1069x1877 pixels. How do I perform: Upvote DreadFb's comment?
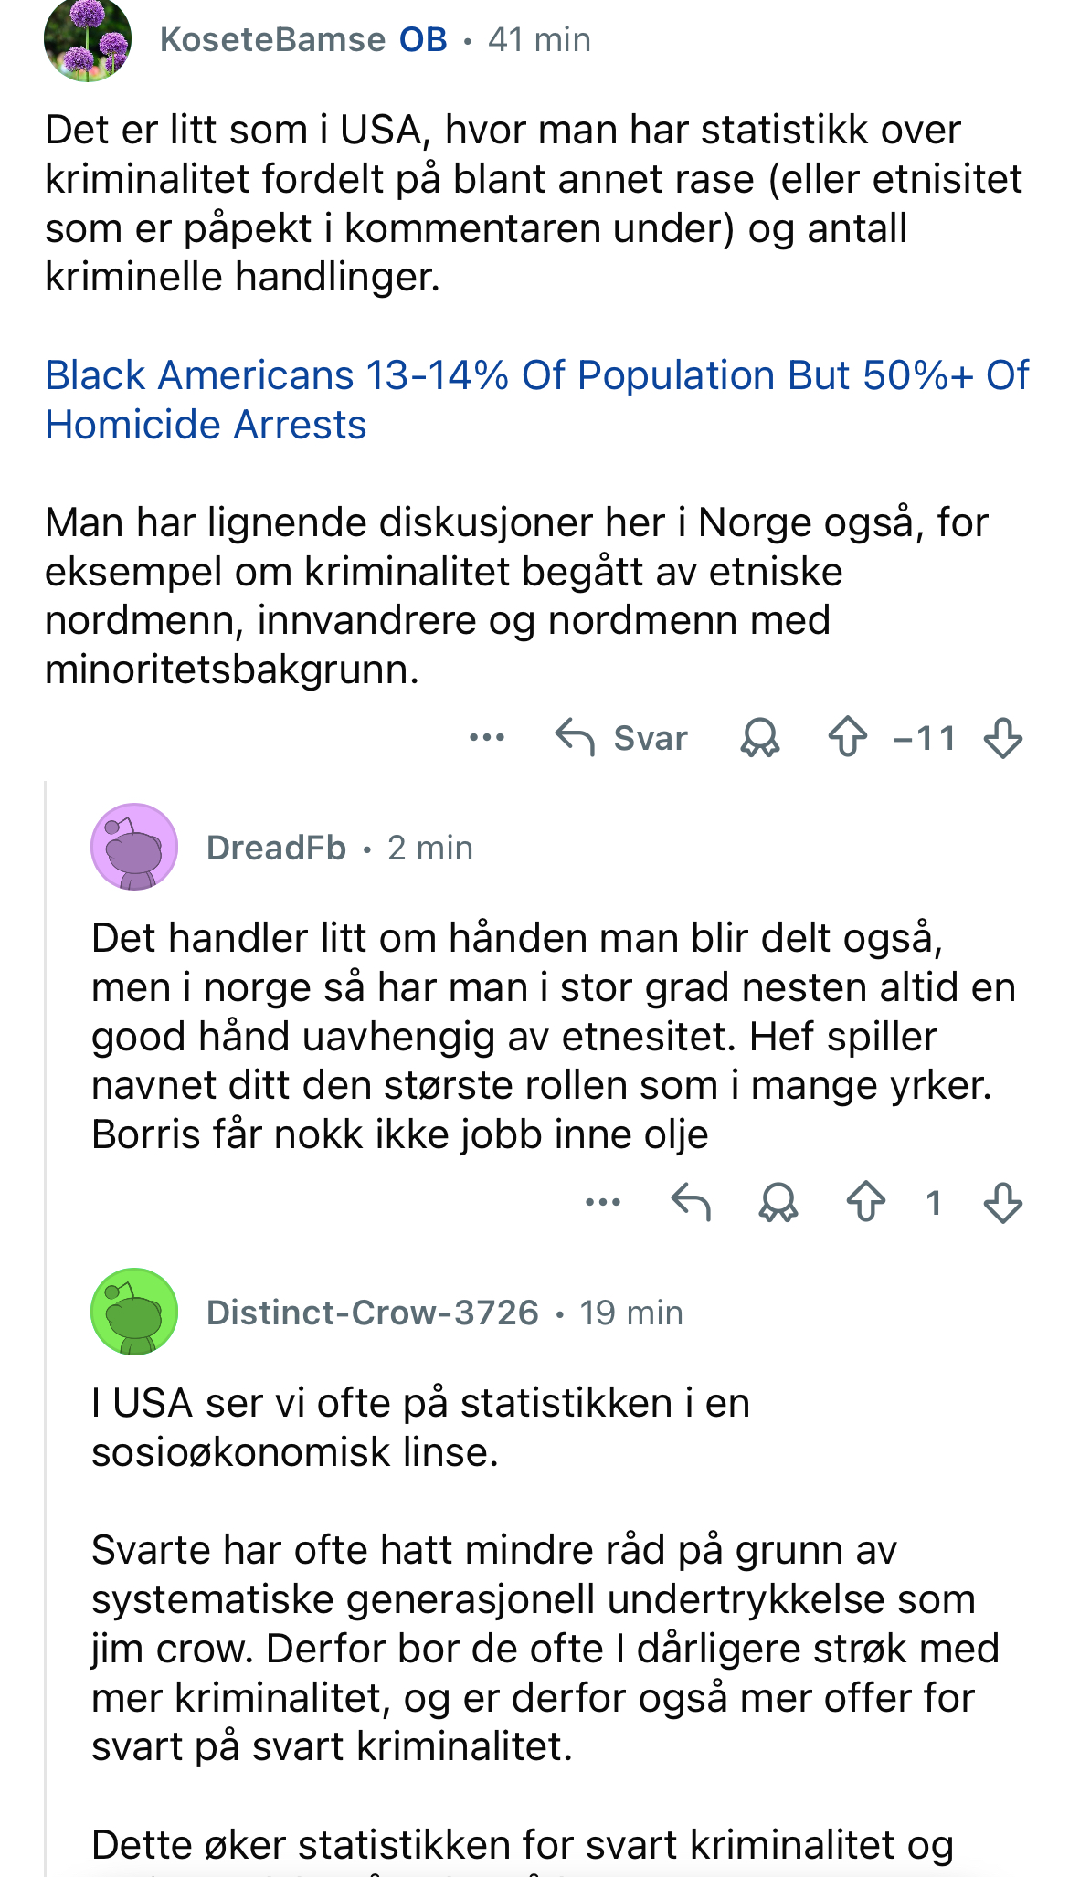click(866, 1202)
